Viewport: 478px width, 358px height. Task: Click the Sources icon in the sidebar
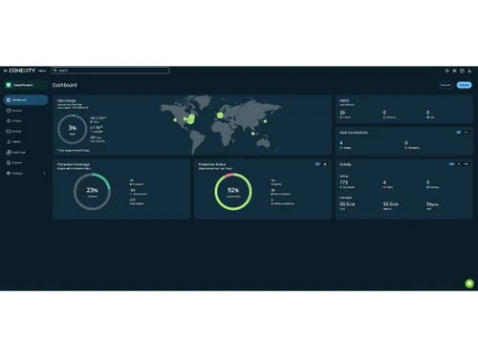[x=9, y=111]
